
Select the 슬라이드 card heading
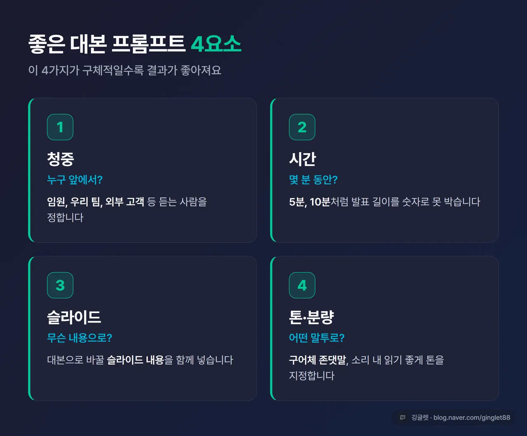[x=74, y=317]
